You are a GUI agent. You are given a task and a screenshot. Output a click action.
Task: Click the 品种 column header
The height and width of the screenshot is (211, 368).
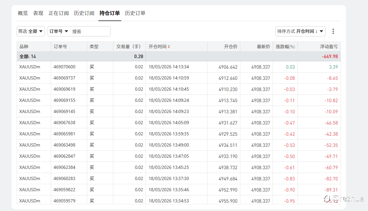click(x=24, y=47)
